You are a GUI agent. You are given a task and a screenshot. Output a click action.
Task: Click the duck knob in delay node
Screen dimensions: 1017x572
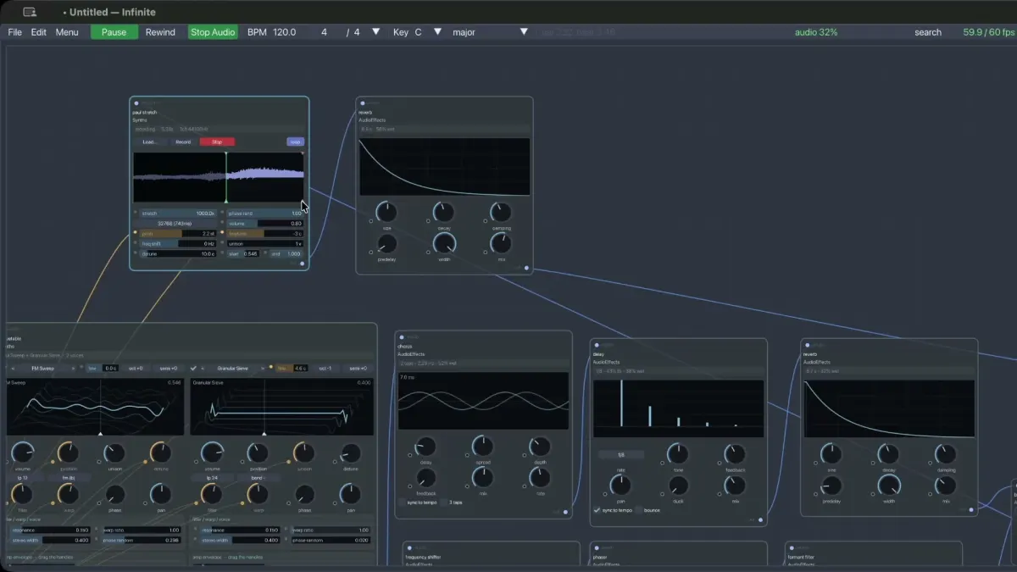678,485
